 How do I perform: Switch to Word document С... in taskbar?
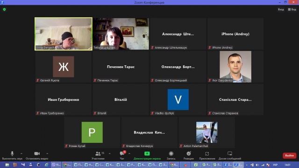pyautogui.click(x=100, y=165)
